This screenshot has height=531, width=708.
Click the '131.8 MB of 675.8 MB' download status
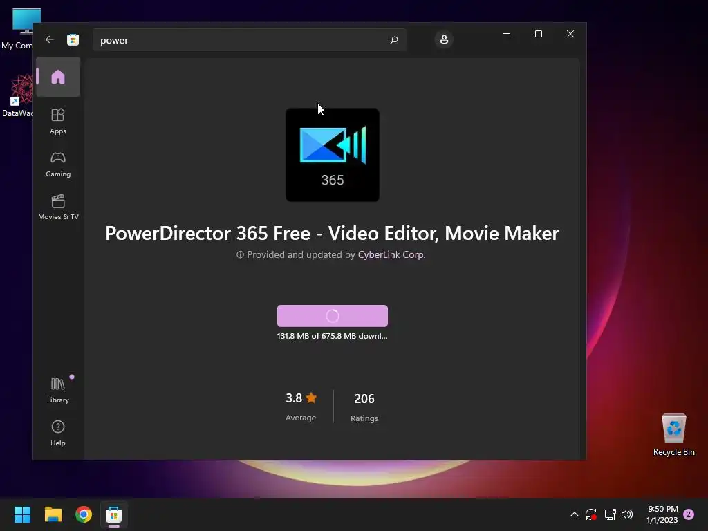tap(333, 336)
